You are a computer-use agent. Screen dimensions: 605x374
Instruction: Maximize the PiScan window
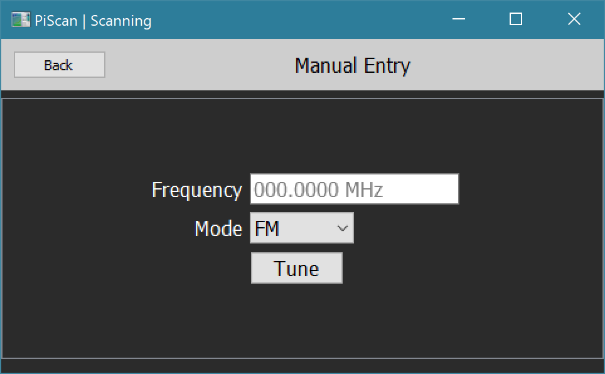(x=516, y=20)
